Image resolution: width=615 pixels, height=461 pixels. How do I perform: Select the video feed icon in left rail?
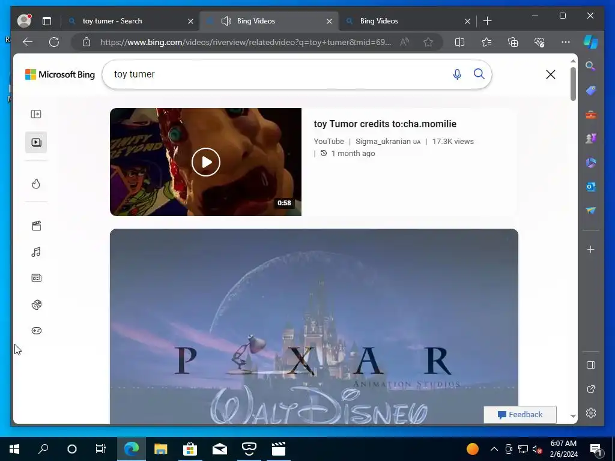tap(36, 142)
